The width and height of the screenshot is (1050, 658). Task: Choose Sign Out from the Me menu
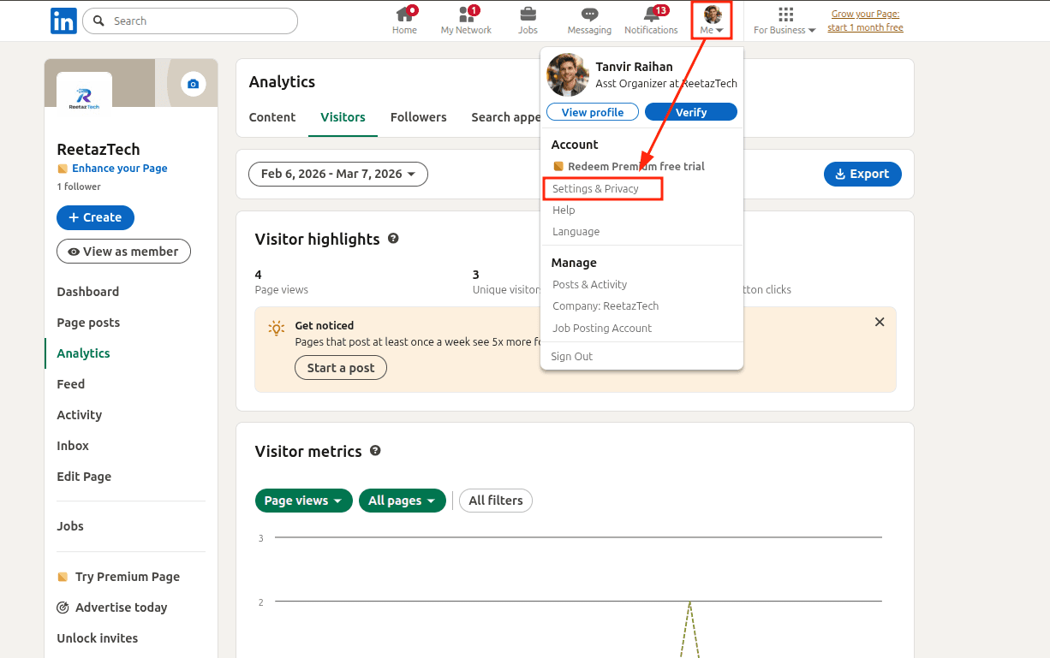point(571,356)
